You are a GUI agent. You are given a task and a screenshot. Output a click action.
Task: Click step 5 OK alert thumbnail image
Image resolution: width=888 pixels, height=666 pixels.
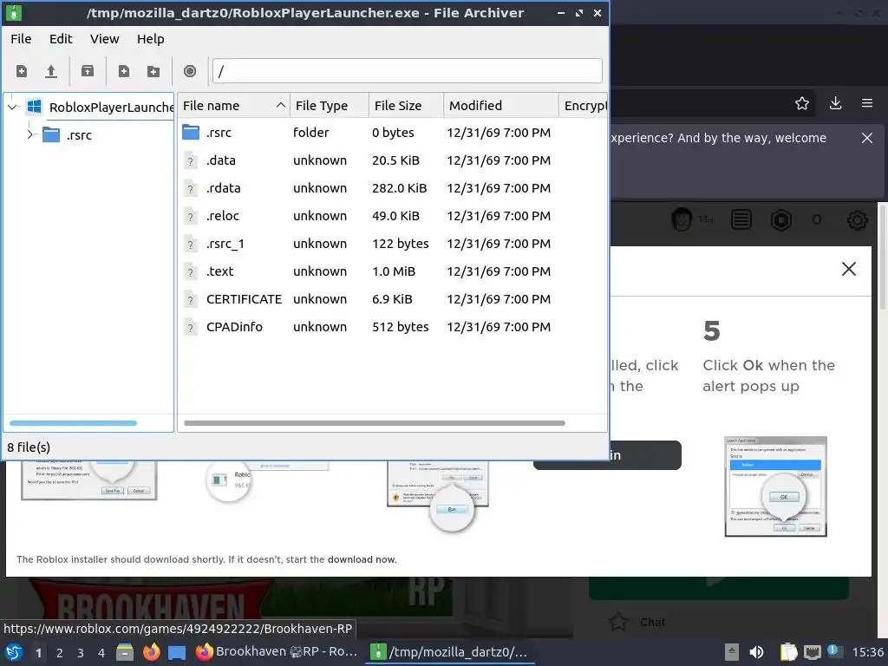point(776,486)
